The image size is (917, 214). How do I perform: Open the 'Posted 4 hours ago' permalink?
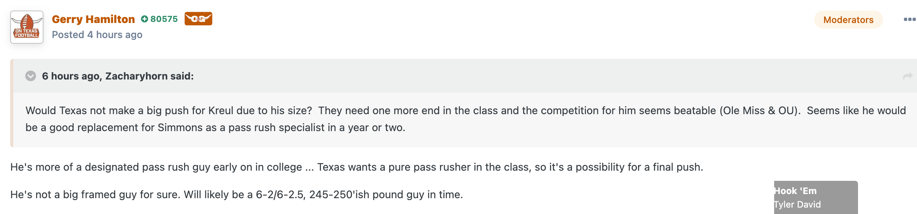[97, 35]
